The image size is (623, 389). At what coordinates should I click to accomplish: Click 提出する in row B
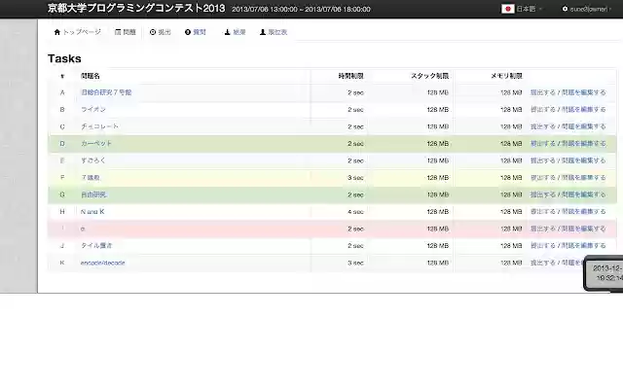click(543, 110)
